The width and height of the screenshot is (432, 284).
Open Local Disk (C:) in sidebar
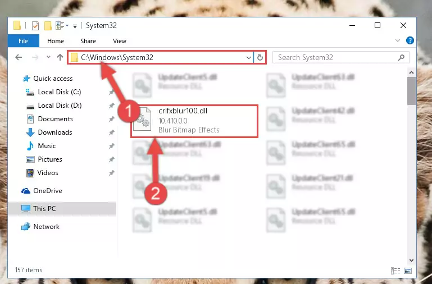tap(53, 92)
